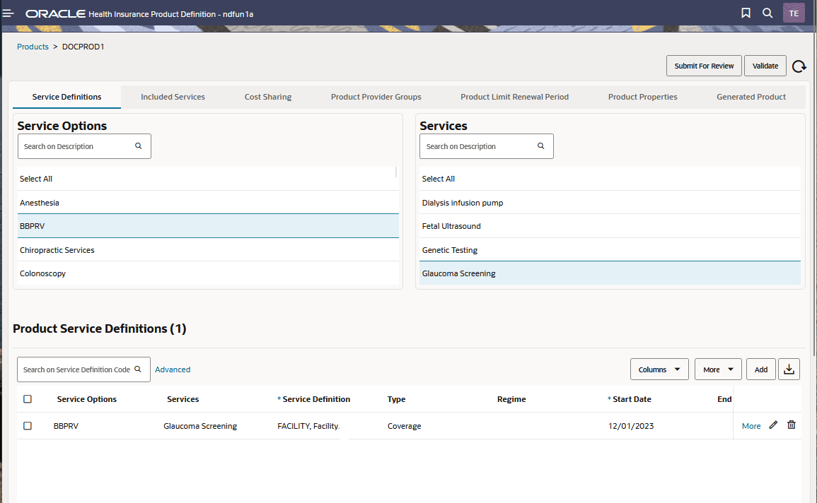Delete the BBPRV row with trash icon
Image resolution: width=817 pixels, height=503 pixels.
pos(791,425)
